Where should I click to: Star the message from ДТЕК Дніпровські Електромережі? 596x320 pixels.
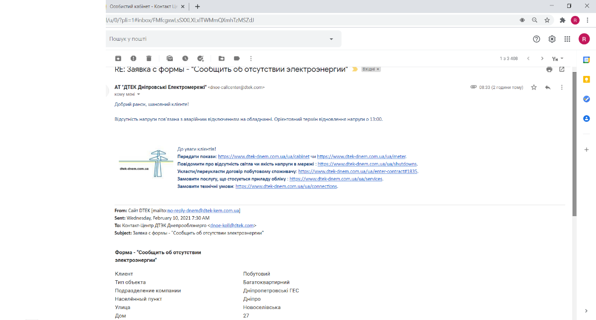coord(534,87)
